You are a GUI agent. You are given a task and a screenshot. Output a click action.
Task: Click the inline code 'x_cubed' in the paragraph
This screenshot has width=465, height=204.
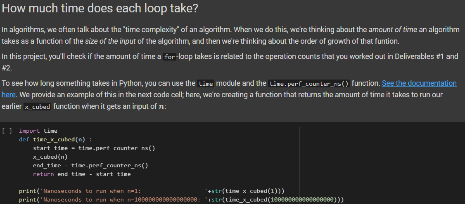click(37, 107)
